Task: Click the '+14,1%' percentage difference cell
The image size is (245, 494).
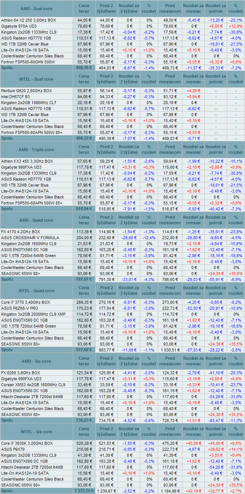Action: click(x=236, y=449)
